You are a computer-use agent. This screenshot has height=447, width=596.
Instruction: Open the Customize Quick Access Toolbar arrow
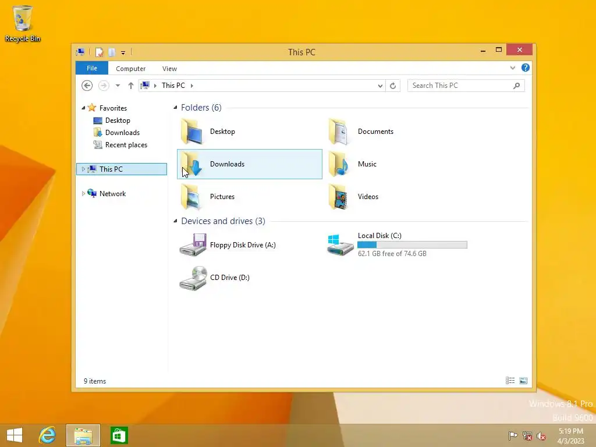point(123,53)
